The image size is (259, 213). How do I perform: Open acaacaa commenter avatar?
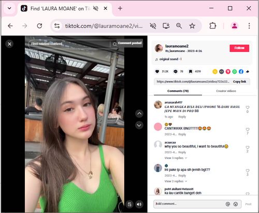click(158, 144)
